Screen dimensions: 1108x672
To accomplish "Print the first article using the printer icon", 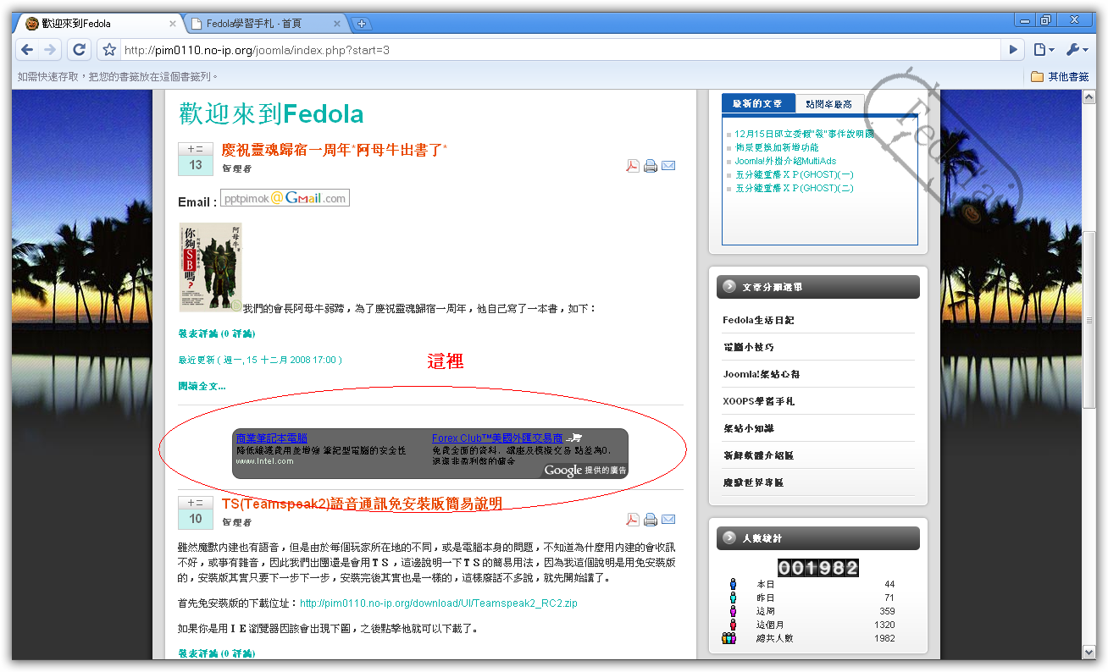I will coord(651,166).
